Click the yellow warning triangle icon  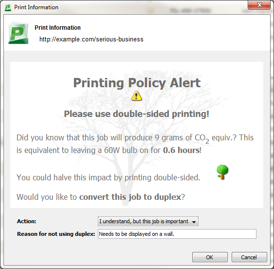[x=136, y=96]
